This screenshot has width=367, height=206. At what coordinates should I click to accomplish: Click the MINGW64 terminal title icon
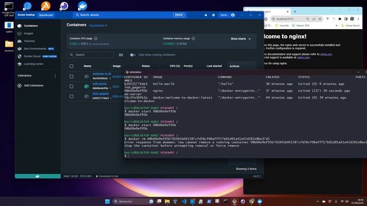point(127,72)
